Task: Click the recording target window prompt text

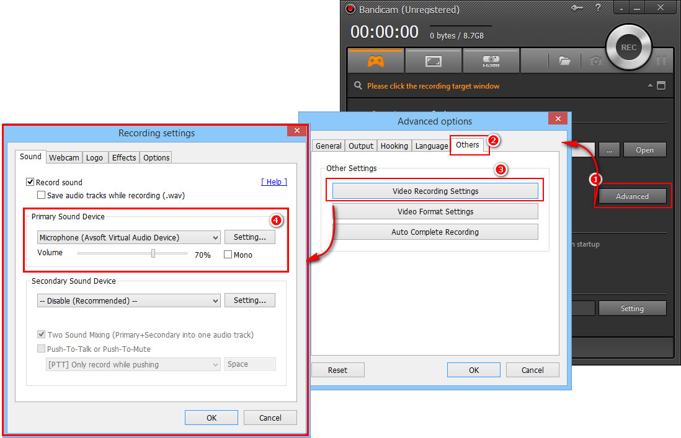Action: pos(433,86)
